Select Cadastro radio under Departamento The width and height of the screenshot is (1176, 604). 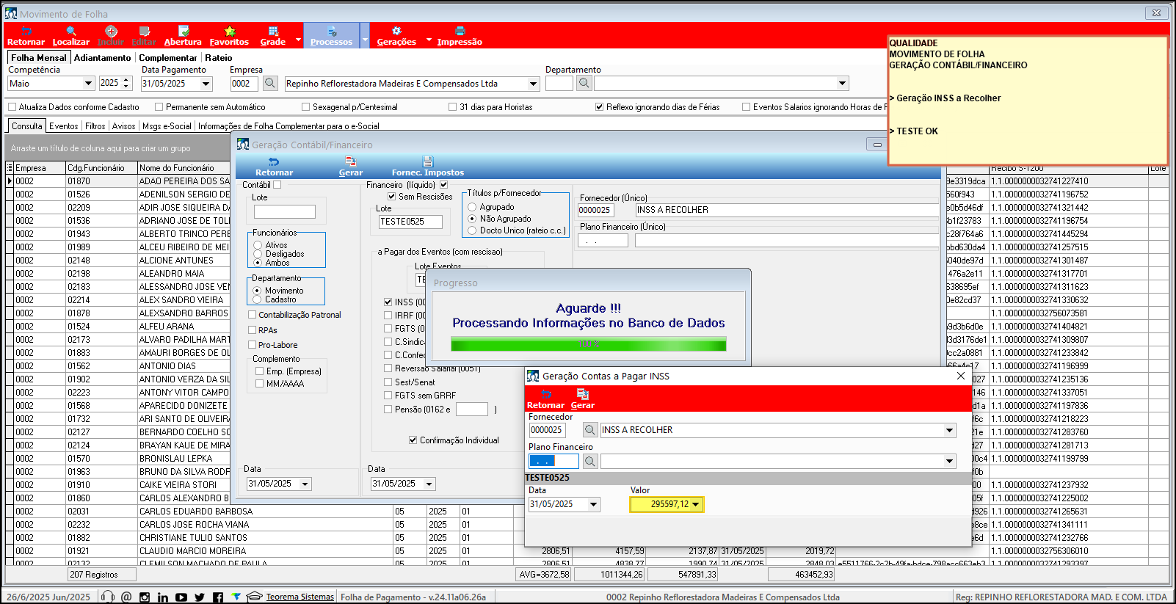[257, 299]
